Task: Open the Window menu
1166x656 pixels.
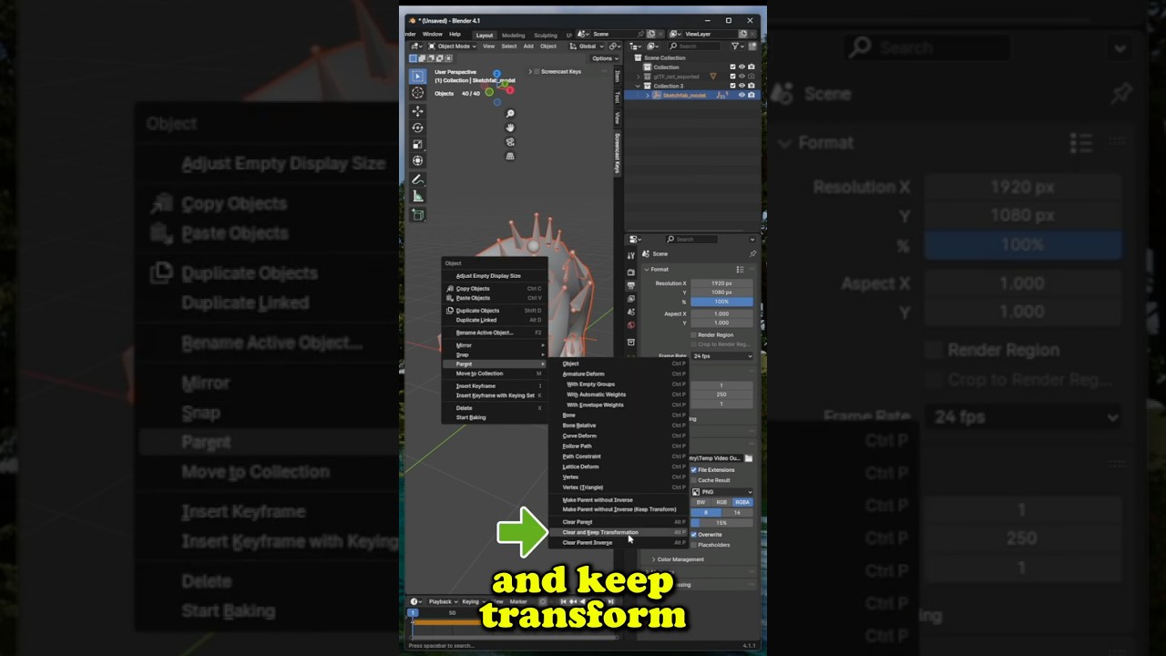Action: (433, 34)
